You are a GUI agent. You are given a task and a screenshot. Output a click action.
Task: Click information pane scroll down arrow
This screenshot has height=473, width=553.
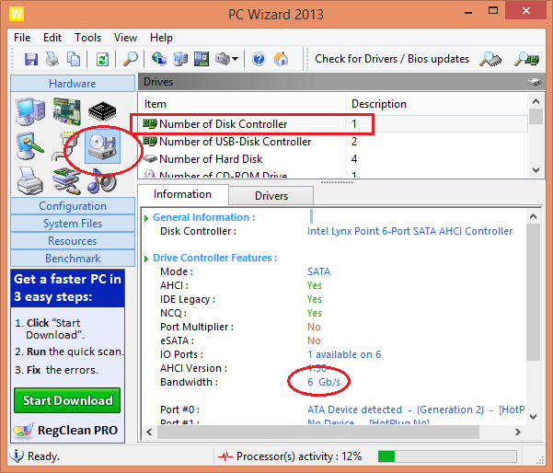pos(534,417)
